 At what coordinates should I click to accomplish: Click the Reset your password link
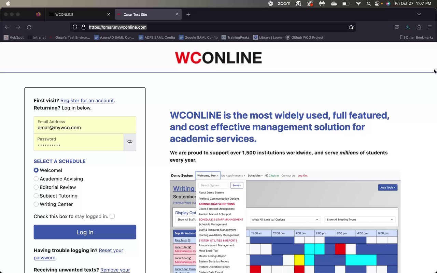[79, 254]
